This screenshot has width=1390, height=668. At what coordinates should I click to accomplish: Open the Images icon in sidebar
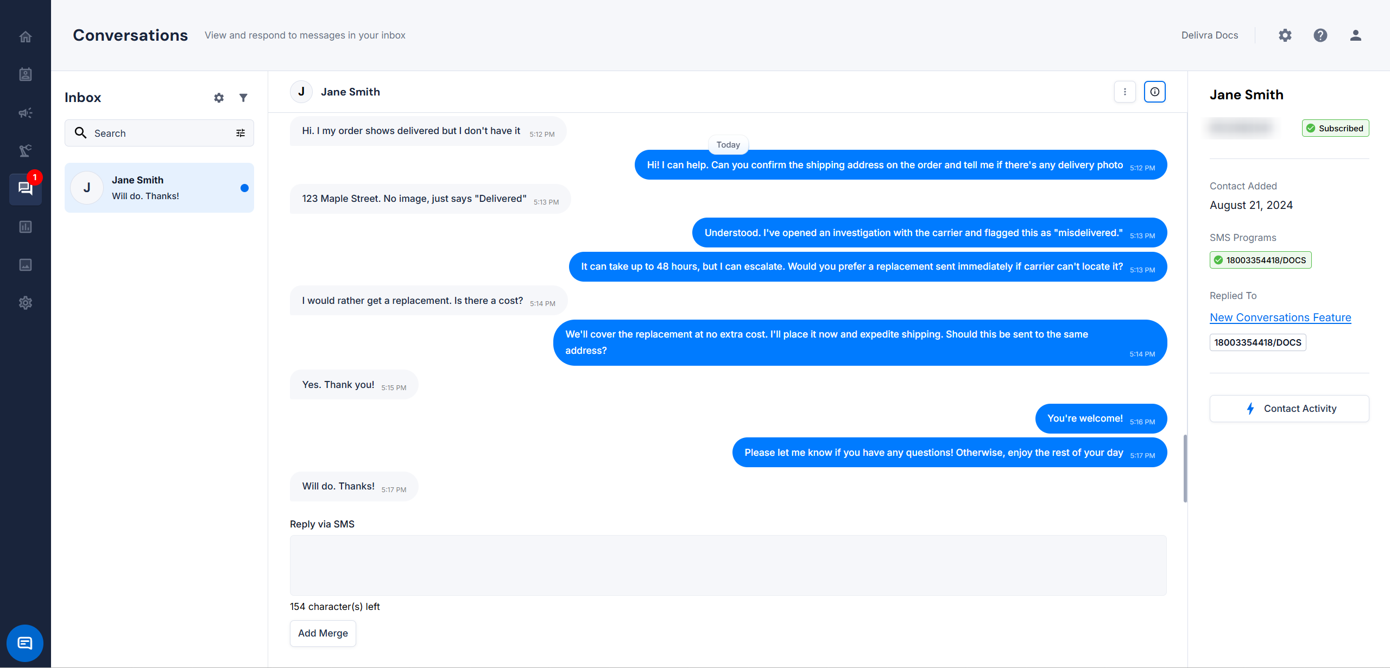[x=26, y=265]
